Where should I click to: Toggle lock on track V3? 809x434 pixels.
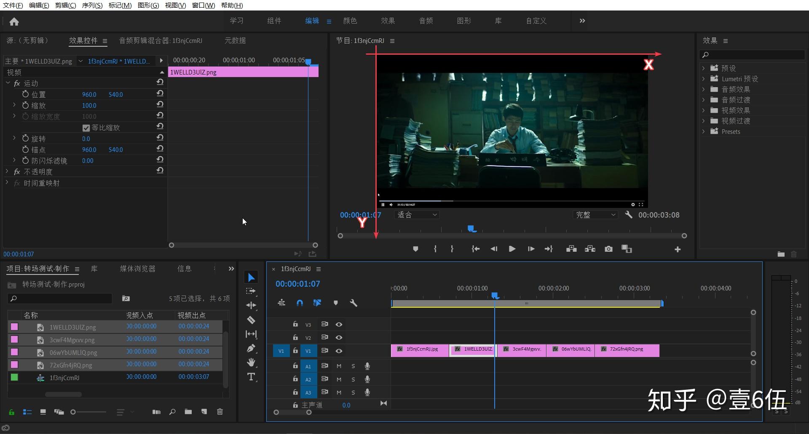[x=295, y=324]
